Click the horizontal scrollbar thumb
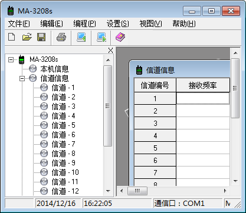This screenshot has width=246, height=213. pos(137,191)
